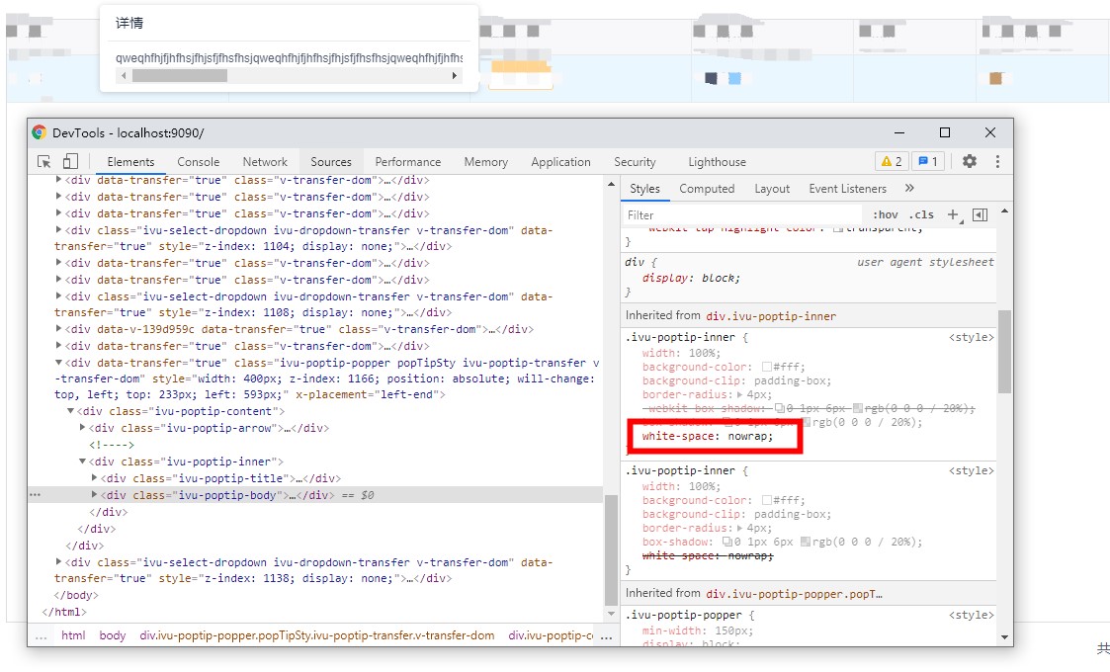
Task: Click the DOM tree vertical scrollbar thumb
Action: (x=611, y=549)
